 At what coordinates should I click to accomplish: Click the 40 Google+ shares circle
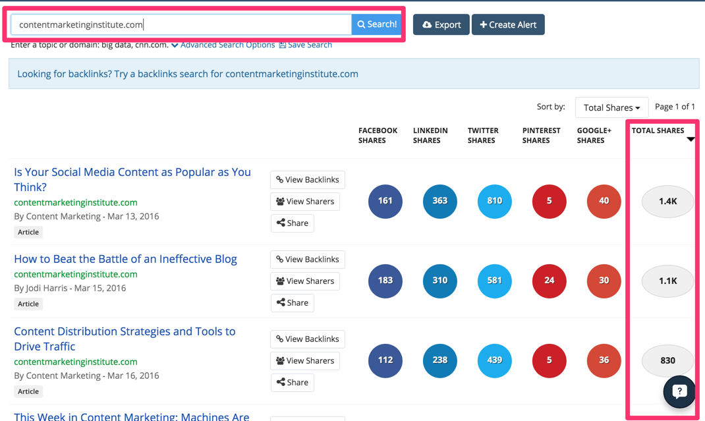point(604,201)
